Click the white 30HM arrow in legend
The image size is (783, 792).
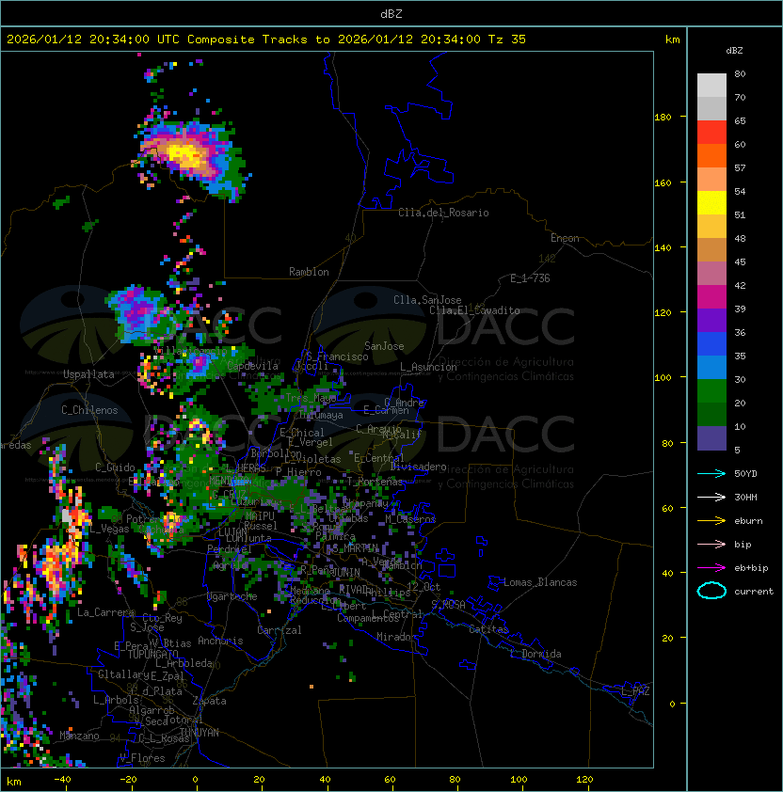pos(711,497)
